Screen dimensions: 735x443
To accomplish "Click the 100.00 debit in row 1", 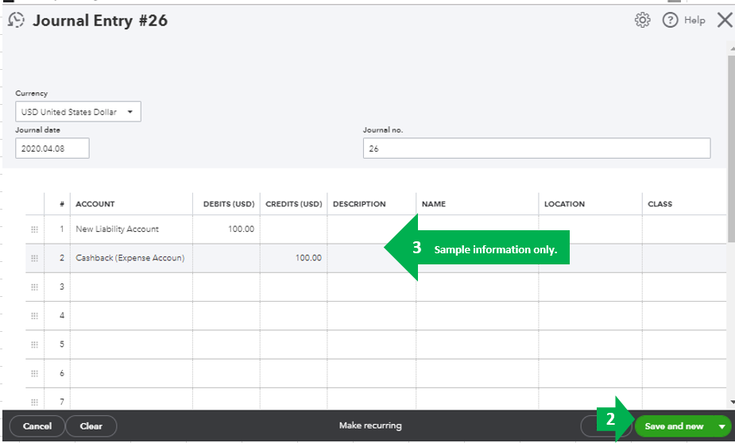I will pyautogui.click(x=241, y=229).
